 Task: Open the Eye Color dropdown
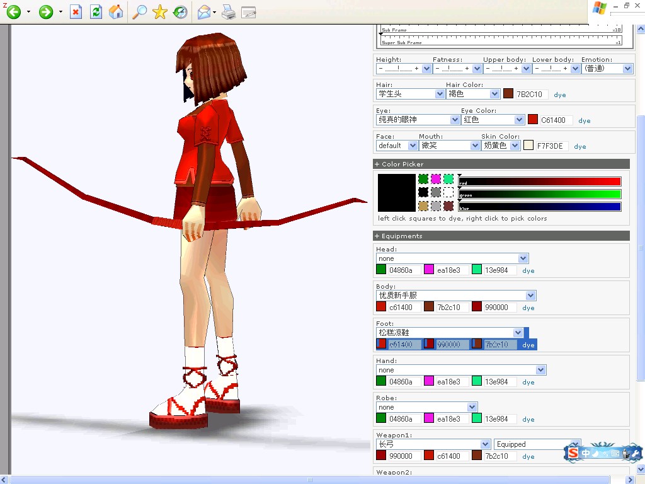point(493,120)
